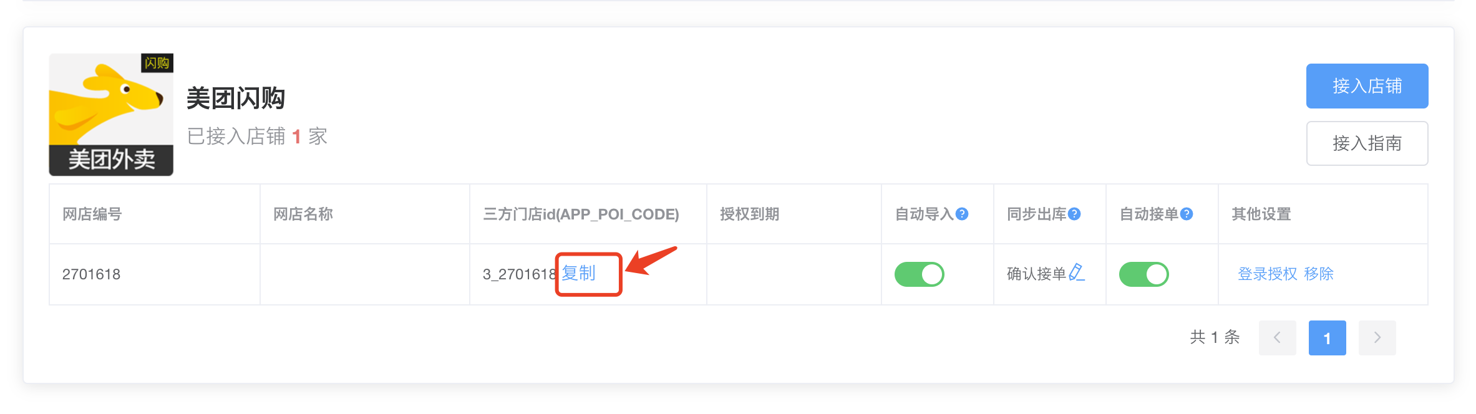
Task: Click the 3_2701618 store id text
Action: 519,274
